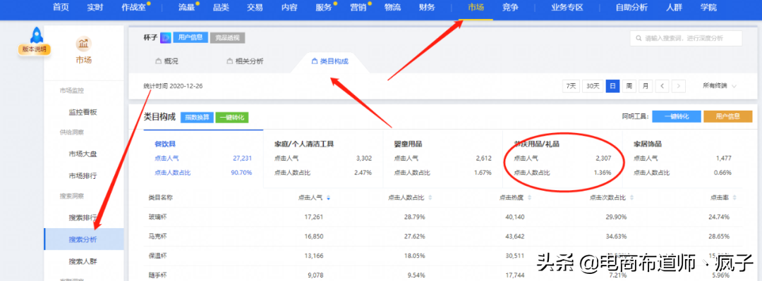Open 作战室 in top navigation
Image resolution: width=762 pixels, height=281 pixels.
click(133, 7)
